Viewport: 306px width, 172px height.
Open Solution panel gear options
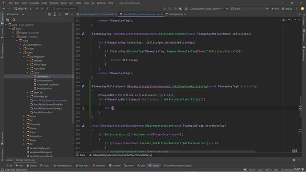coord(66,14)
